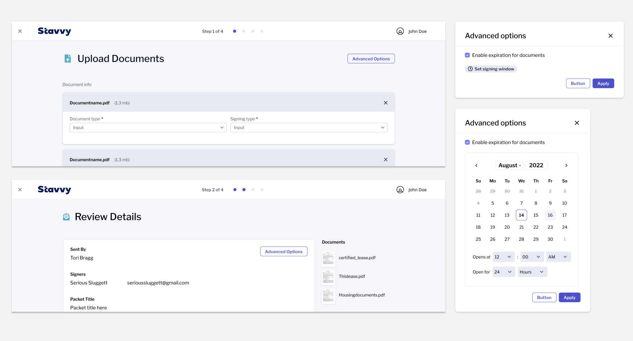The image size is (633, 341).
Task: Click John Doe avatar icon in Step 1
Action: tap(400, 31)
